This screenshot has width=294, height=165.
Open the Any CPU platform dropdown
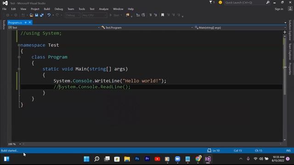click(94, 15)
